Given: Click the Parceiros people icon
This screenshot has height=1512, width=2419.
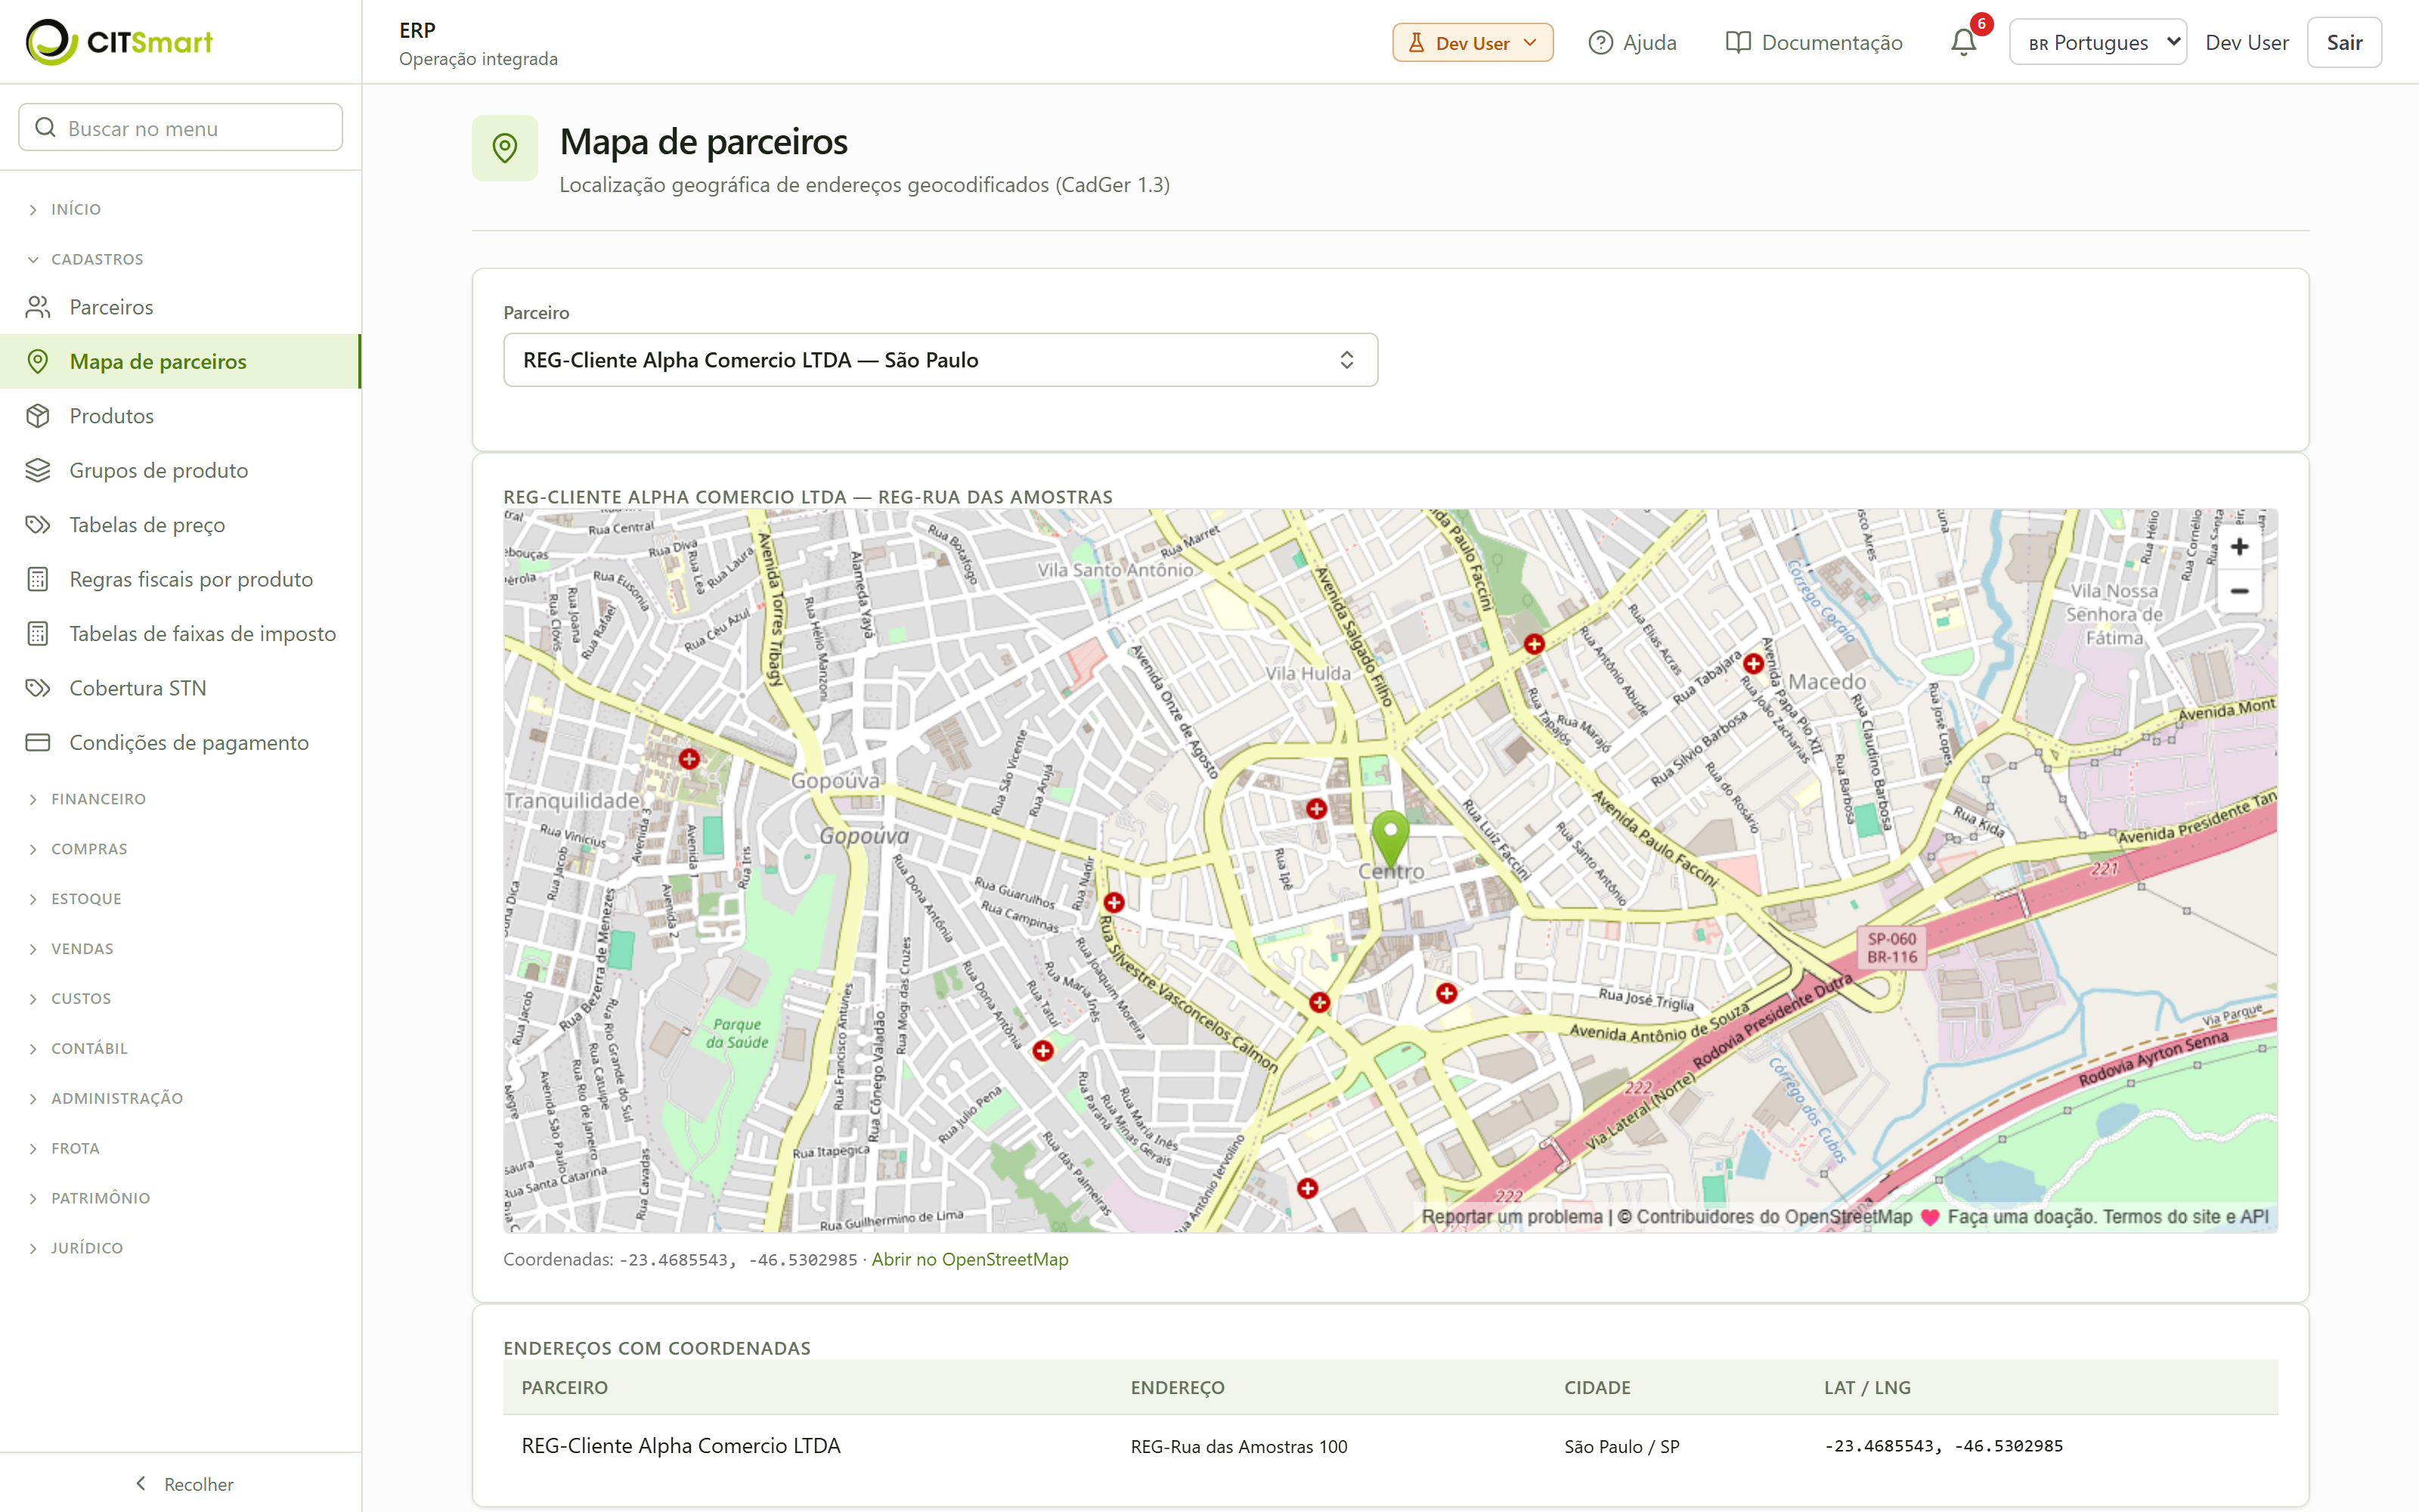Looking at the screenshot, I should (38, 307).
